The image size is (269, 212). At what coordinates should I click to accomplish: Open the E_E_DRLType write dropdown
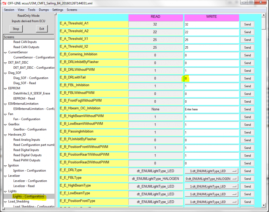click(x=212, y=171)
